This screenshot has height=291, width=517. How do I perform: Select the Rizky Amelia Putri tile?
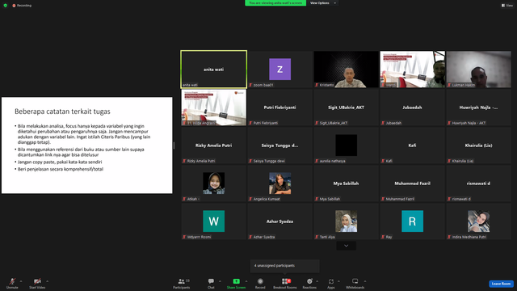click(x=213, y=145)
